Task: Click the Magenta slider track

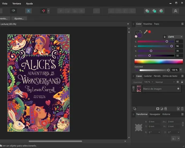Action: pyautogui.click(x=156, y=46)
